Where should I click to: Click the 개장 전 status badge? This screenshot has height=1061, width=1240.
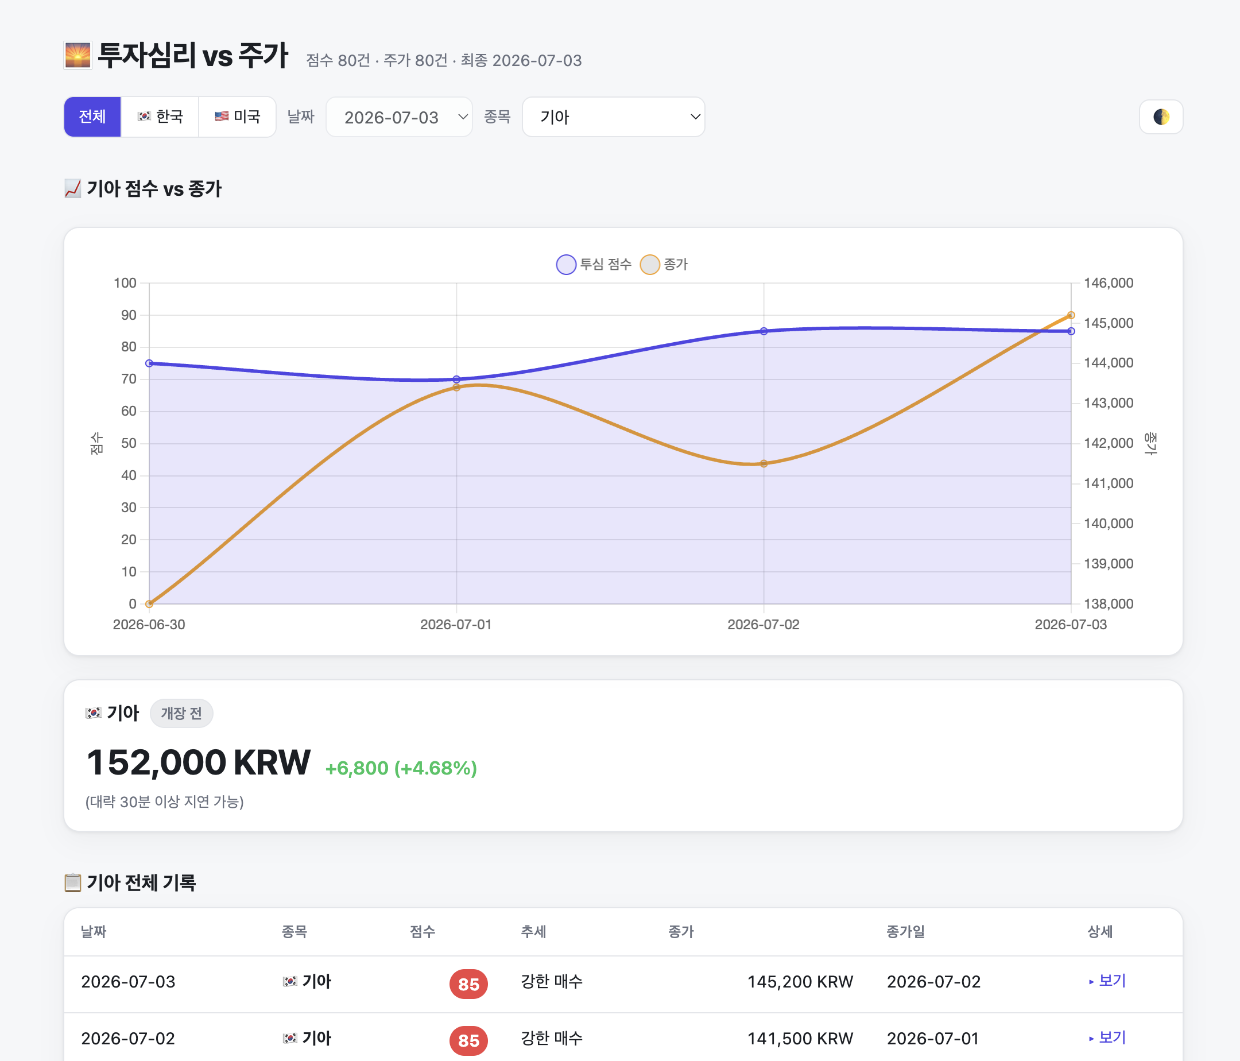click(x=181, y=713)
